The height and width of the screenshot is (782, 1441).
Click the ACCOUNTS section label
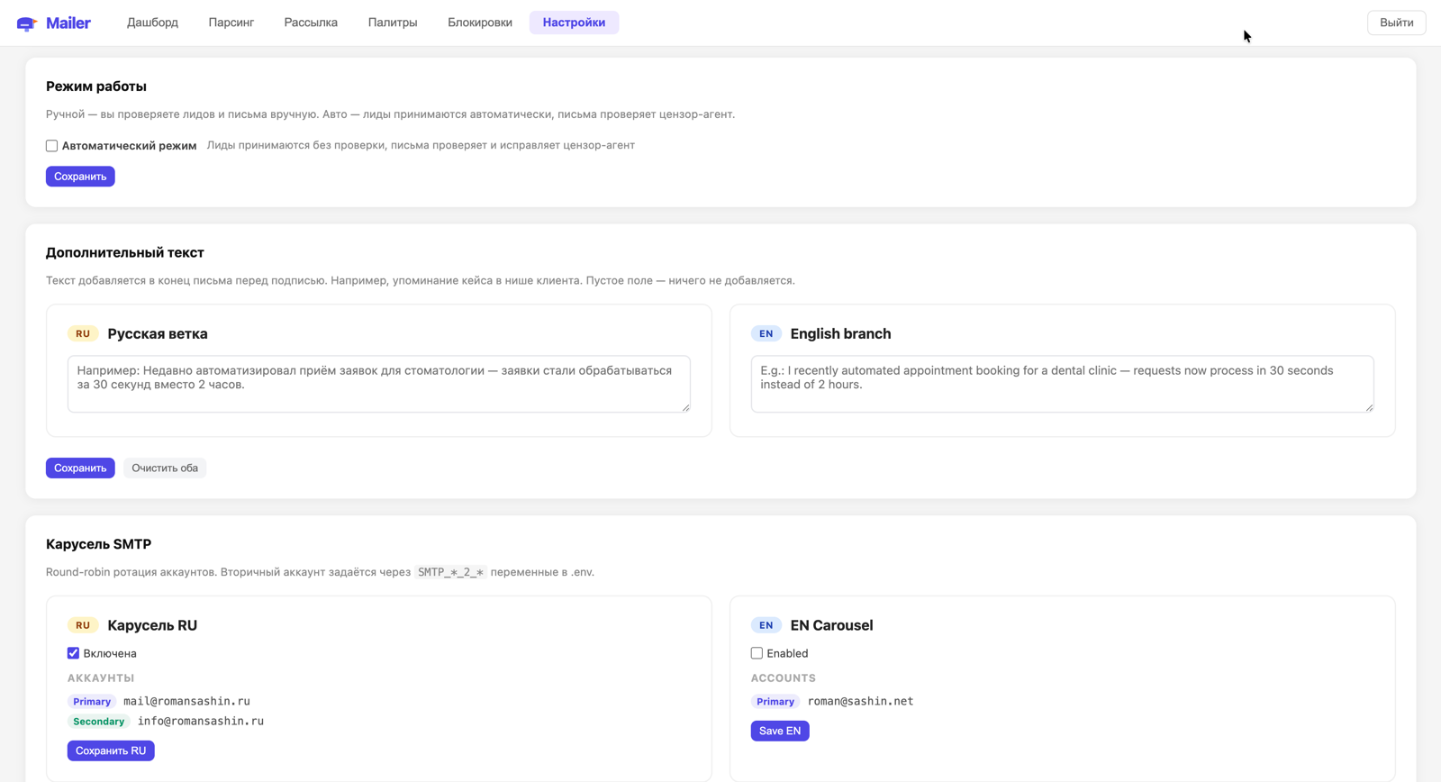[784, 678]
